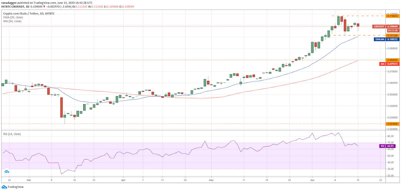Viewport: 401px width, 191px height.
Task: Click the 30.00 RSI axis tick
Action: [390, 169]
